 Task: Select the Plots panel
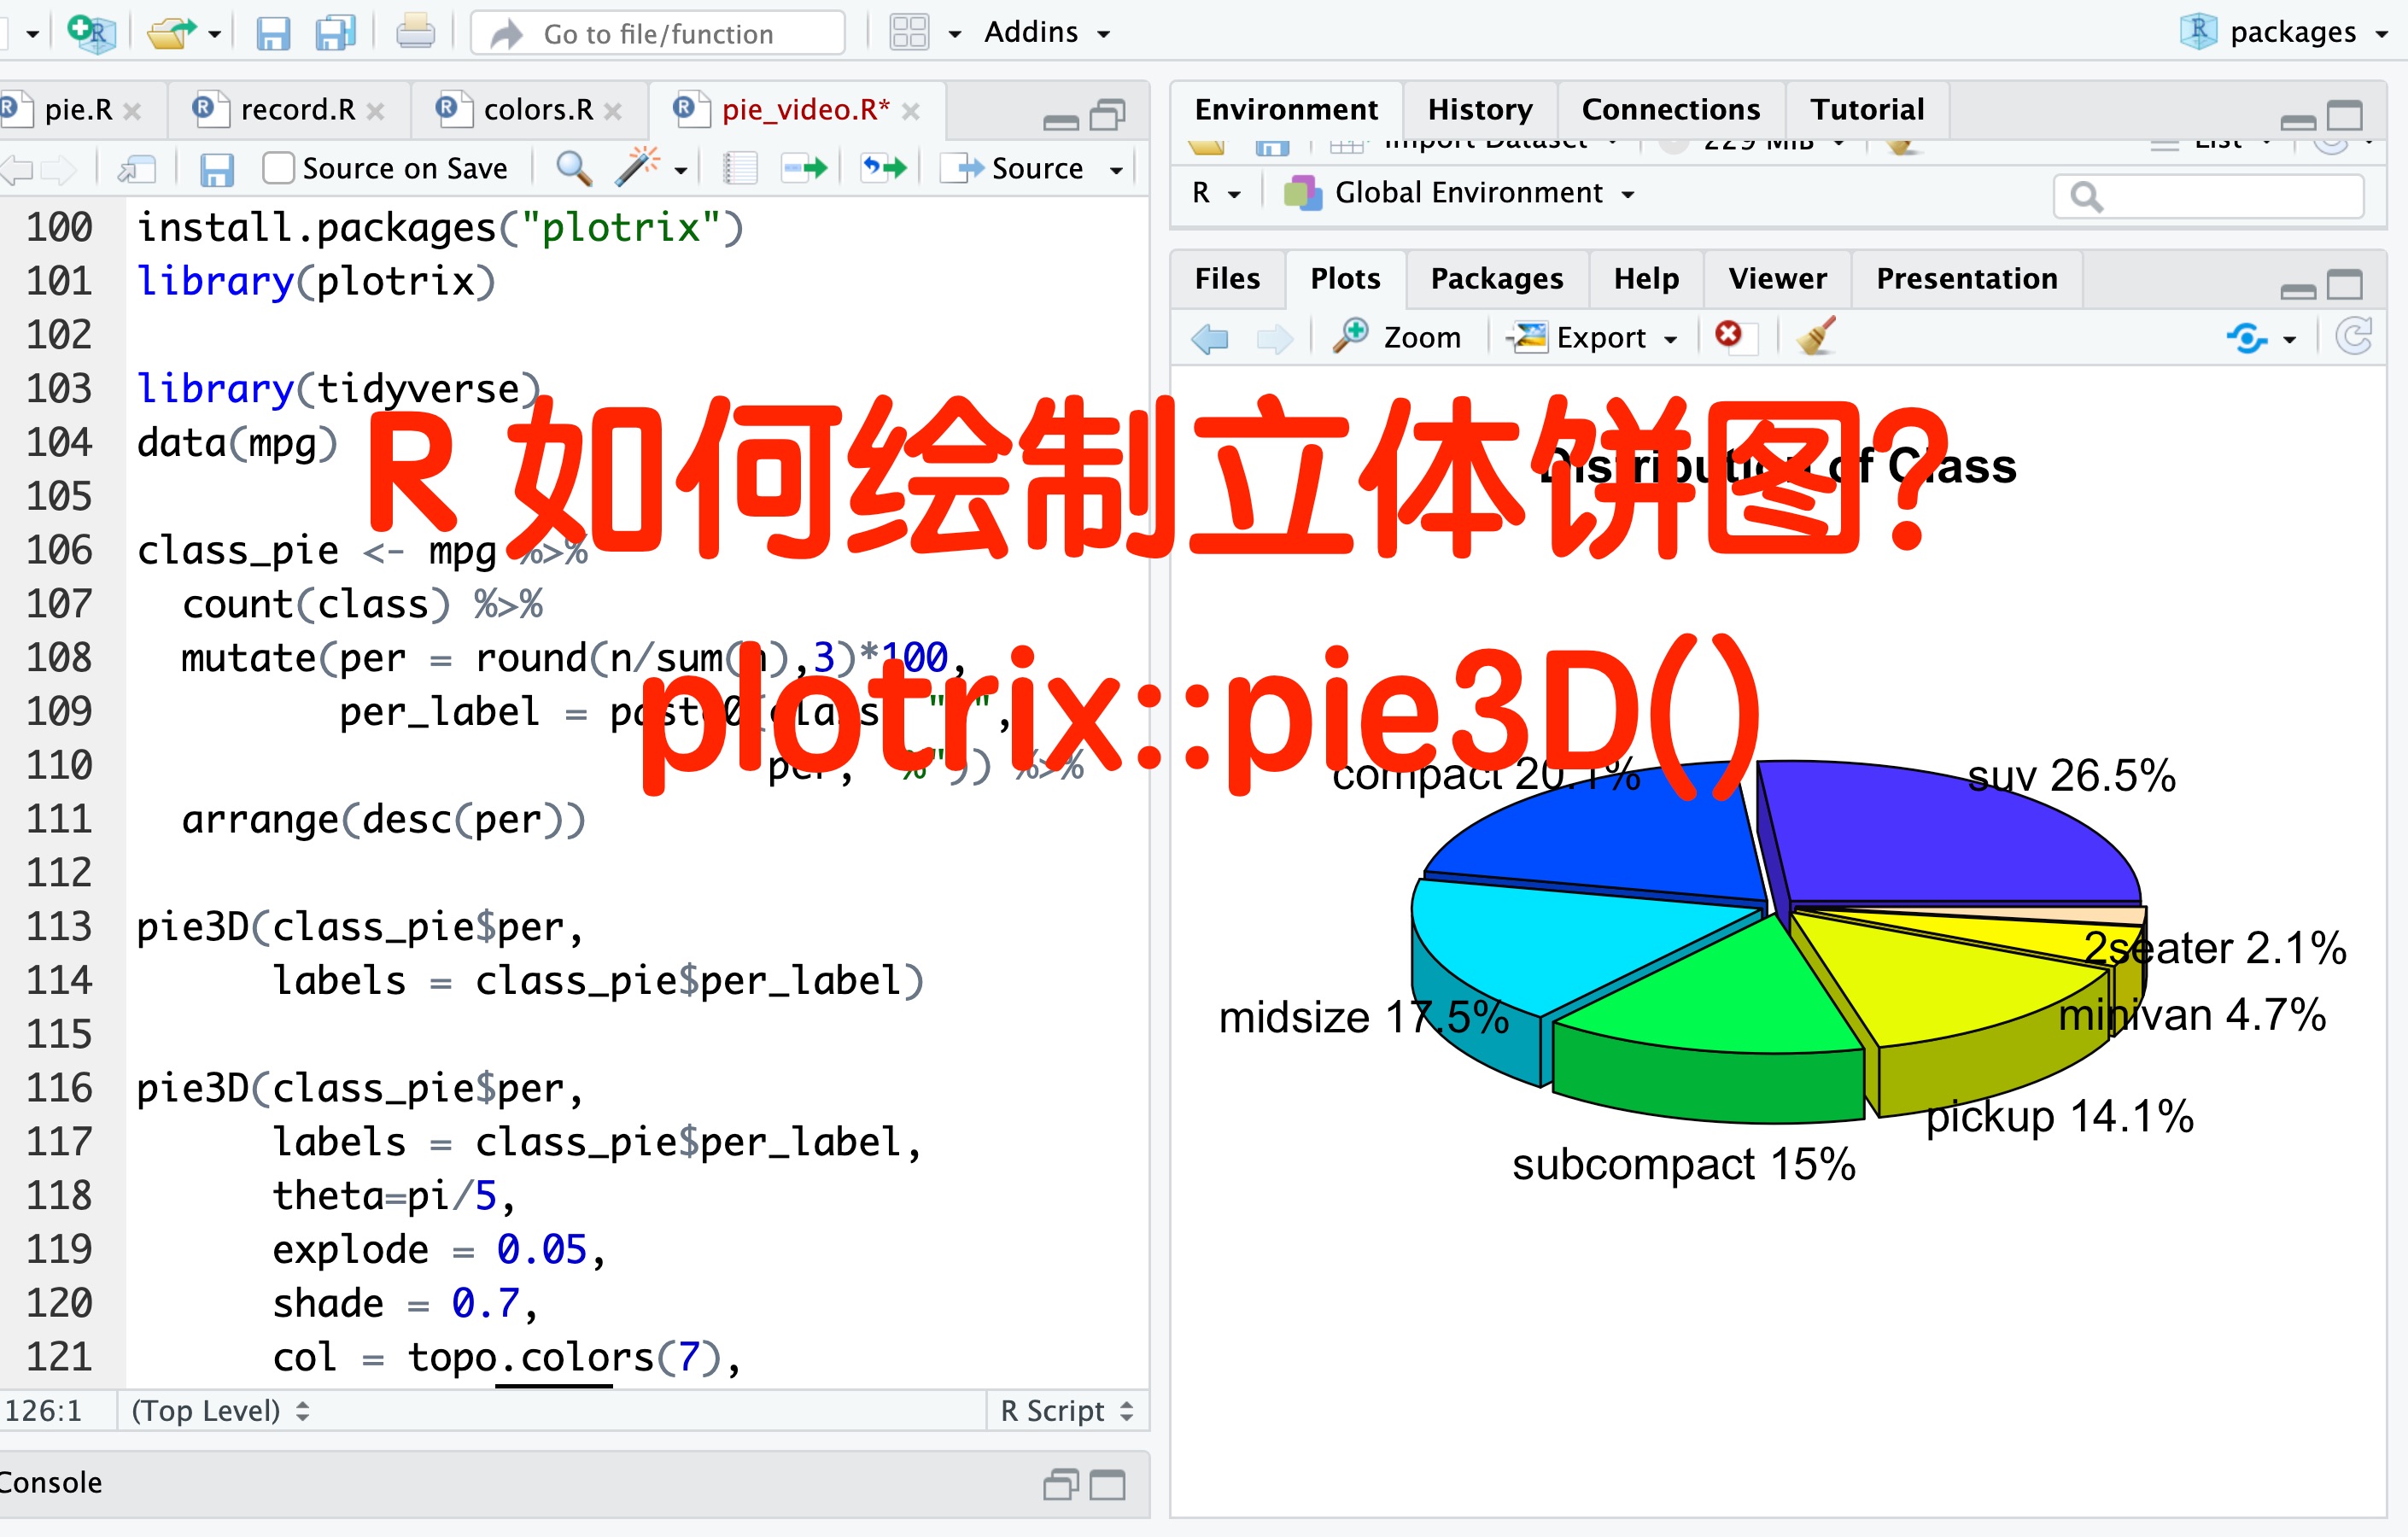tap(1346, 278)
